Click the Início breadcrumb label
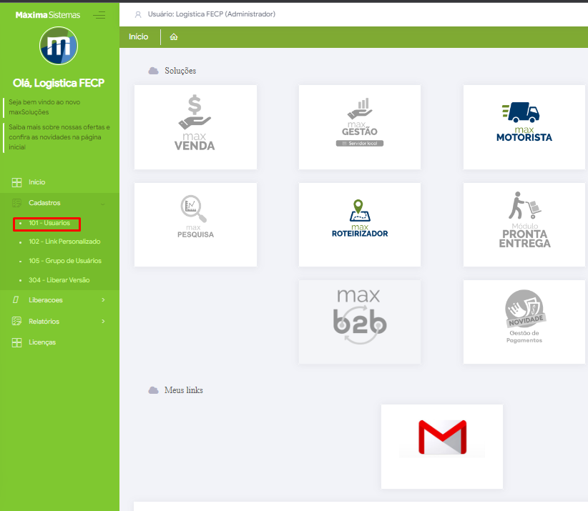Viewport: 588px width, 511px height. click(138, 36)
